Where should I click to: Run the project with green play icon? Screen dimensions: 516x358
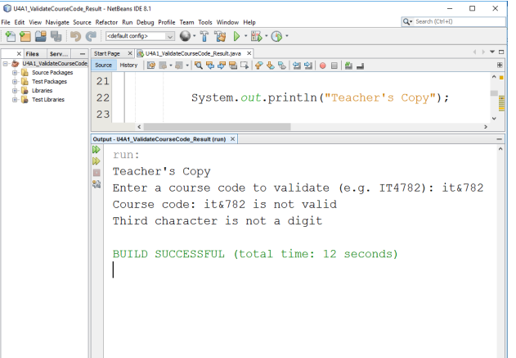coord(236,36)
